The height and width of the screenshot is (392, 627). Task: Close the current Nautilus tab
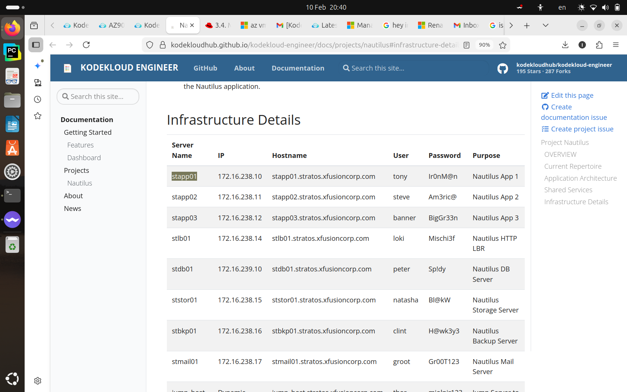(192, 25)
